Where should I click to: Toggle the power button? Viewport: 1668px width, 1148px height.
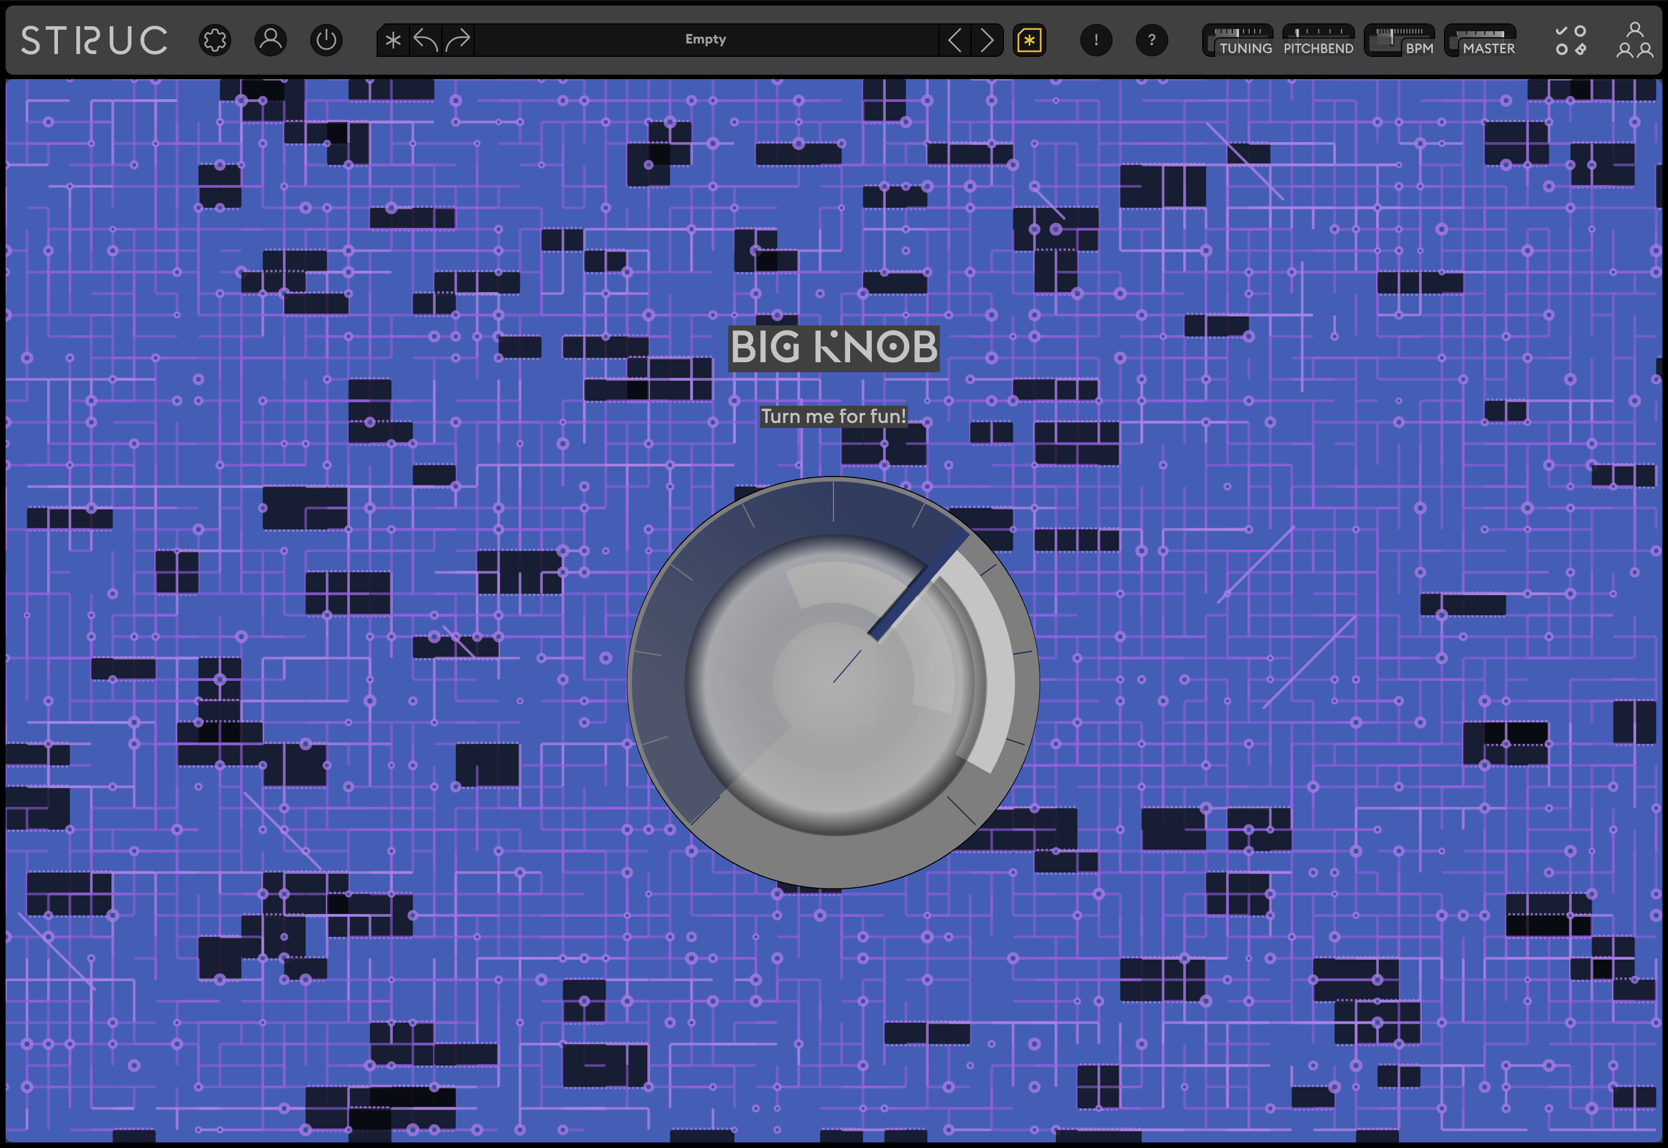[x=326, y=40]
